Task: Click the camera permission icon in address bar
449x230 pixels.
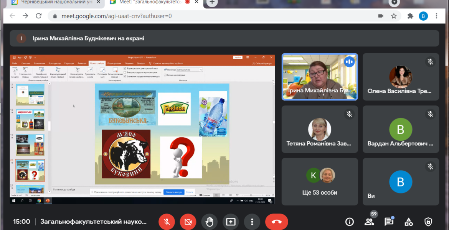Action: (381, 16)
